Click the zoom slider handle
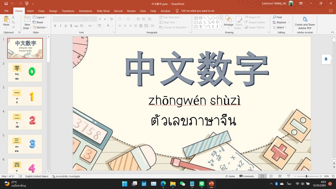Image resolution: width=336 pixels, height=189 pixels. (x=307, y=176)
